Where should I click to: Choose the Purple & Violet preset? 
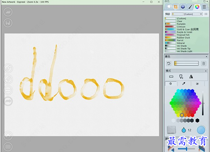(179, 32)
